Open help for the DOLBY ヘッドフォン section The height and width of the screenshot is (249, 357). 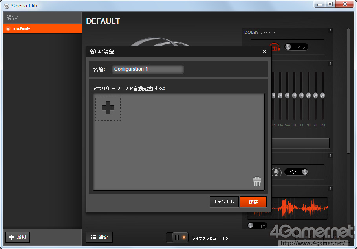[x=330, y=30]
